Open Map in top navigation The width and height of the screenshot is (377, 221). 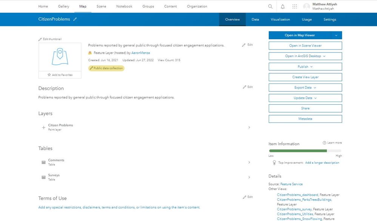coord(83,6)
